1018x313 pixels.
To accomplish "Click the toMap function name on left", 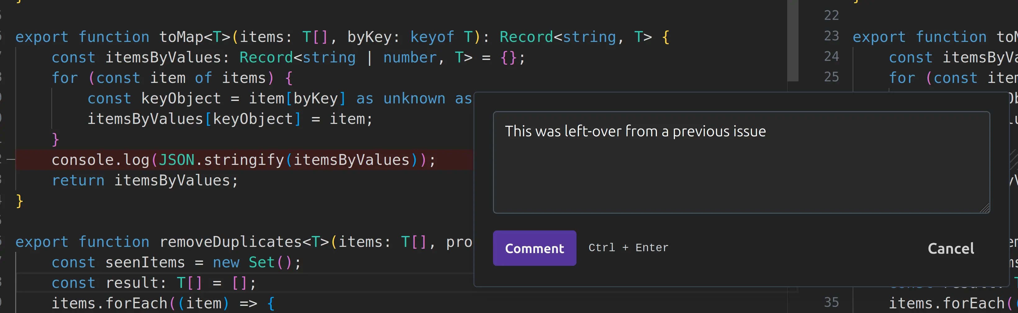I will [x=181, y=37].
